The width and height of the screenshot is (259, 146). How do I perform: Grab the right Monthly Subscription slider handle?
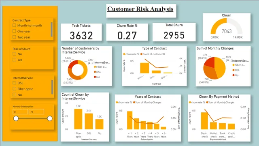pos(50,118)
